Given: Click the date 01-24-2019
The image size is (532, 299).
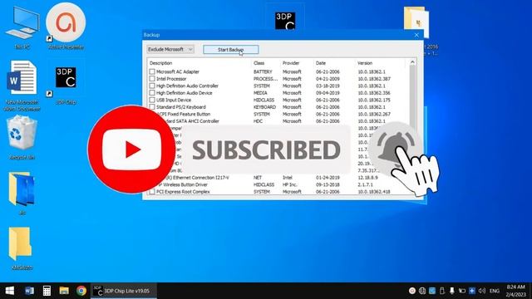Looking at the screenshot, I should (x=328, y=178).
